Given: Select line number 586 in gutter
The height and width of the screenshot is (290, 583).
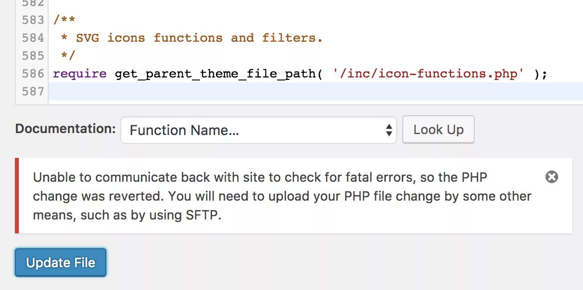Looking at the screenshot, I should (x=33, y=73).
